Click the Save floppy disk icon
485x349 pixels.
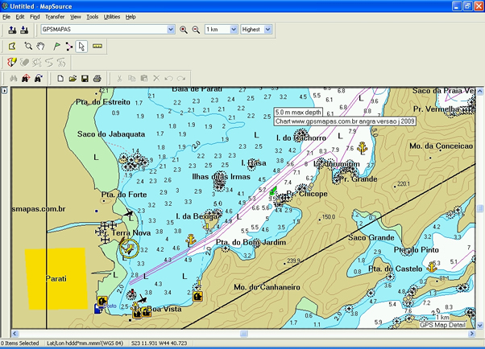coord(85,78)
